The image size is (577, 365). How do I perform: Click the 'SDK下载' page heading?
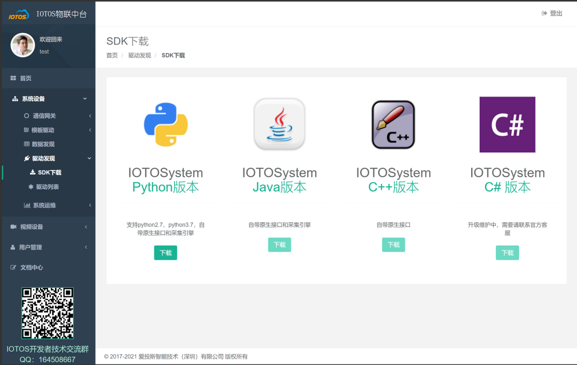pyautogui.click(x=127, y=41)
